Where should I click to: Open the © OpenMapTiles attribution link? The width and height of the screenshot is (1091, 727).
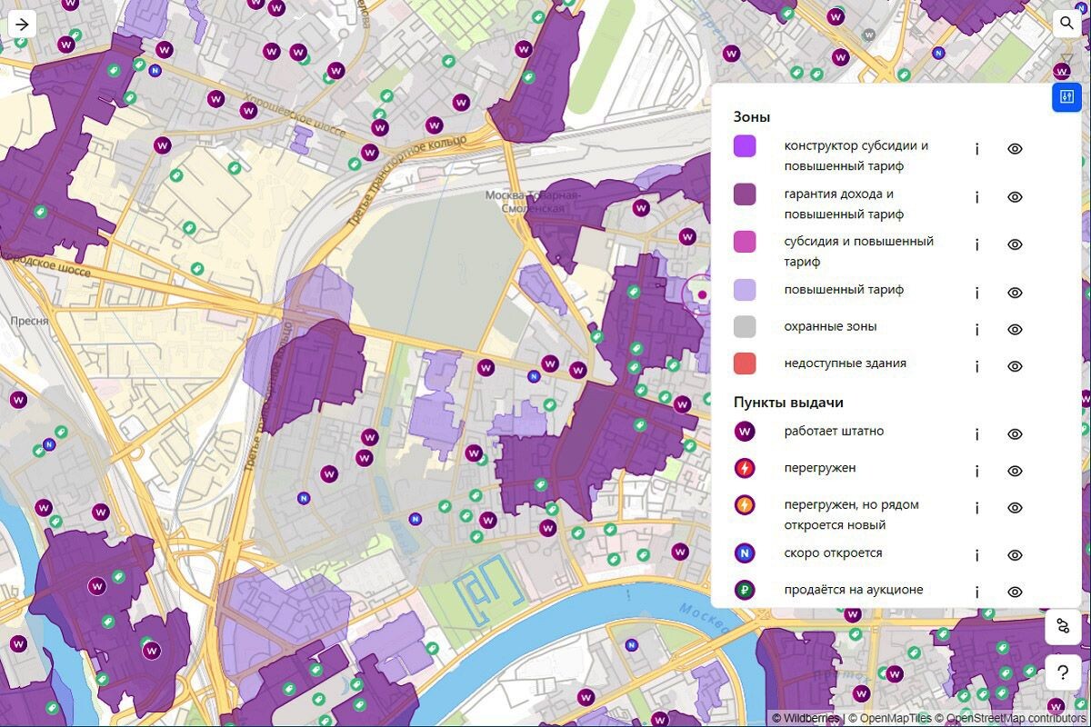point(890,718)
